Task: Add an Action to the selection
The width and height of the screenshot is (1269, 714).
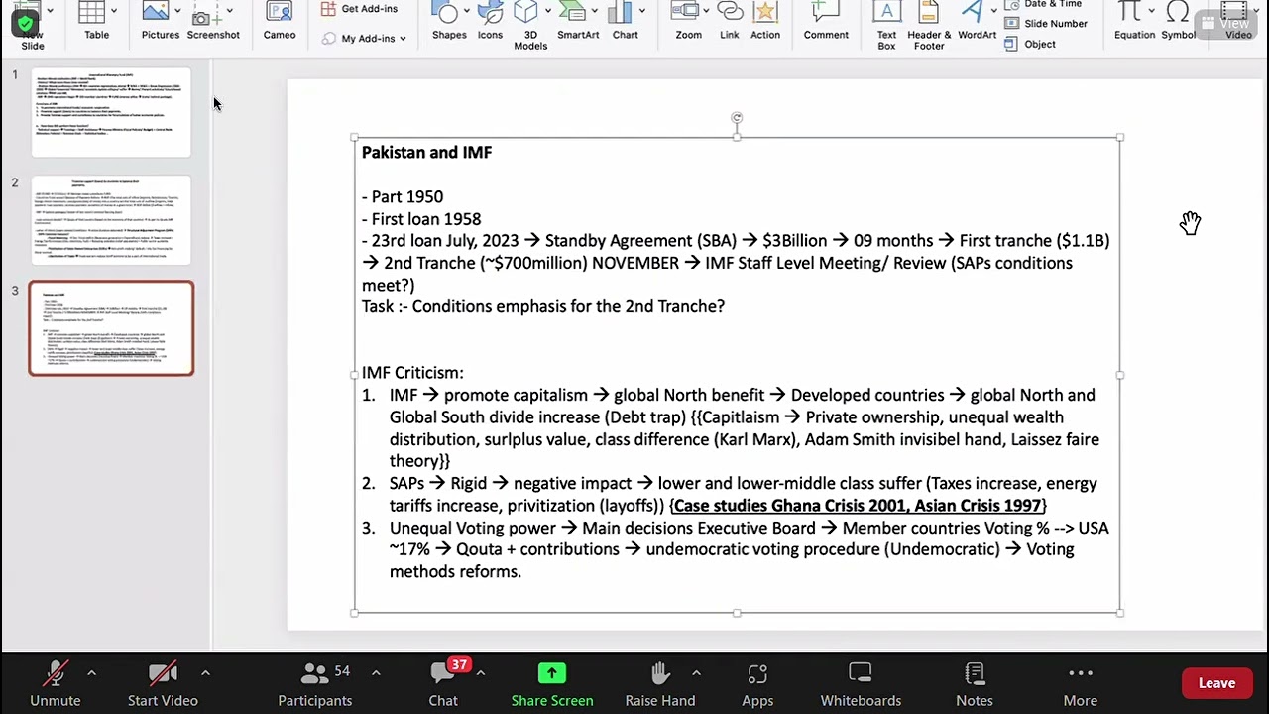Action: [765, 20]
